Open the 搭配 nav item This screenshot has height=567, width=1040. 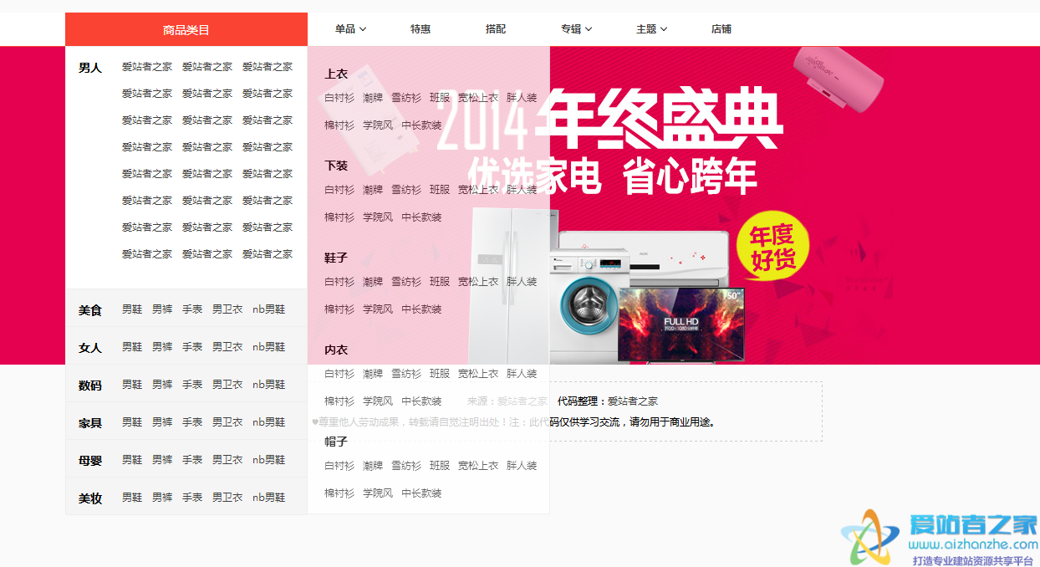(496, 29)
